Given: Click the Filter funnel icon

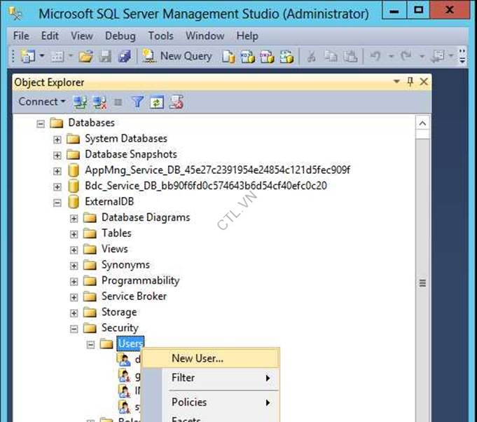Looking at the screenshot, I should 137,102.
